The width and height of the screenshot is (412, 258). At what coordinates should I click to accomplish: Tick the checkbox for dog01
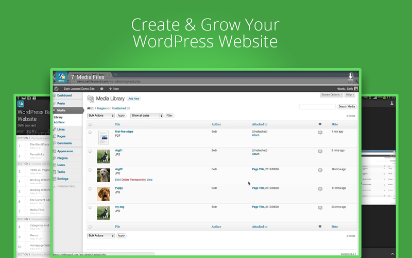[x=90, y=151]
